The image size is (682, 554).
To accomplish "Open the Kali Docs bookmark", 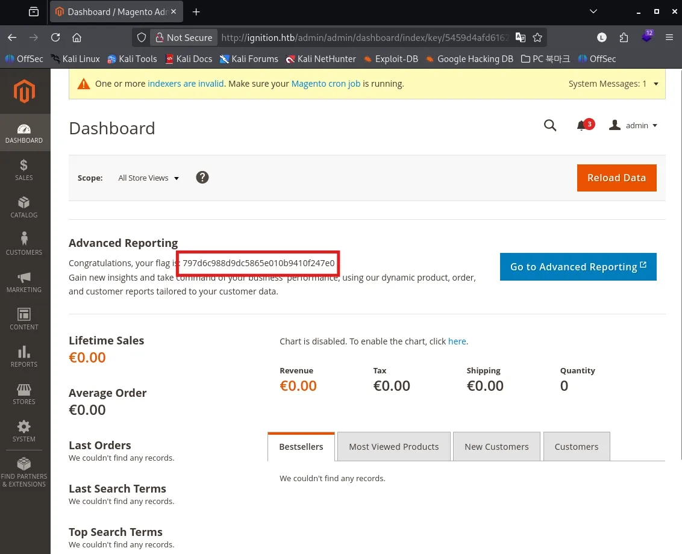I will (189, 58).
